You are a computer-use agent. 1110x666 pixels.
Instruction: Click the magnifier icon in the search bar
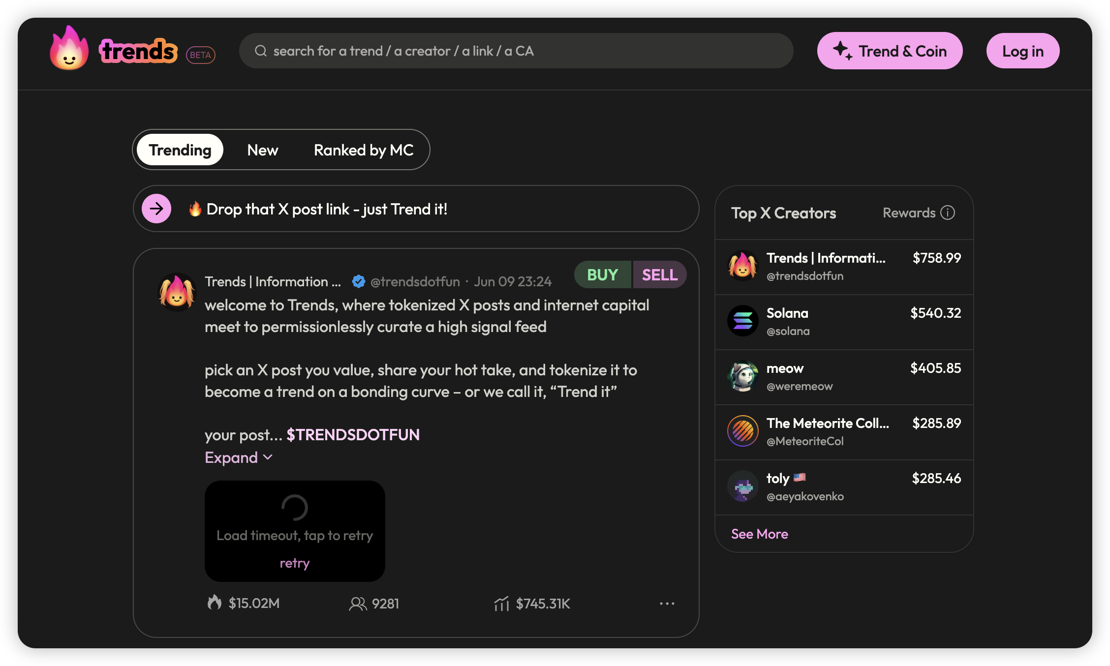(261, 51)
